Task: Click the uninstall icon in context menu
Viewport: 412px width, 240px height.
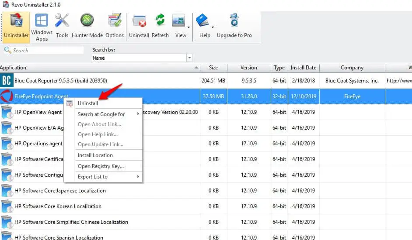Action: click(x=70, y=103)
